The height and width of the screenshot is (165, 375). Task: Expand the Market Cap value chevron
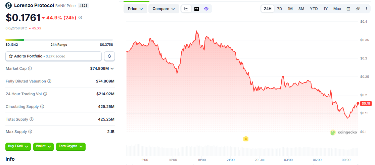(x=112, y=68)
